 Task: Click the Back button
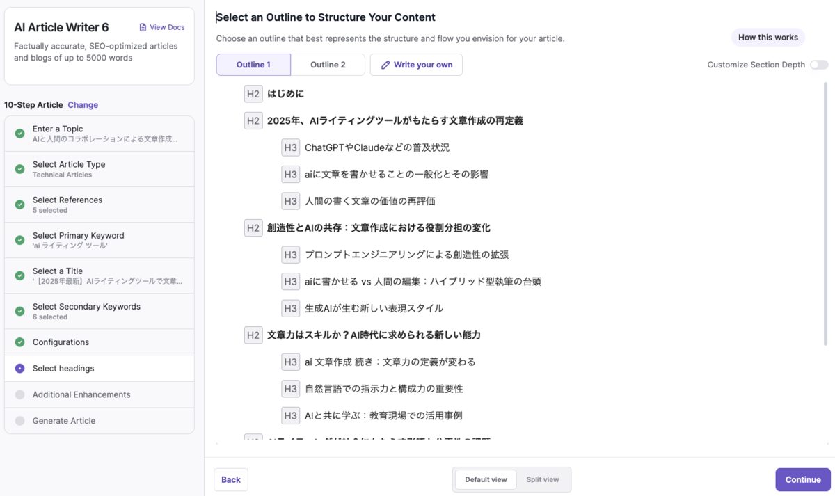point(231,479)
